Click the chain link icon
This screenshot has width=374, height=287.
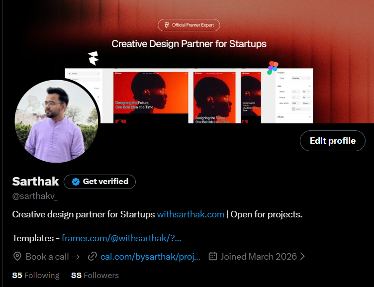(93, 257)
